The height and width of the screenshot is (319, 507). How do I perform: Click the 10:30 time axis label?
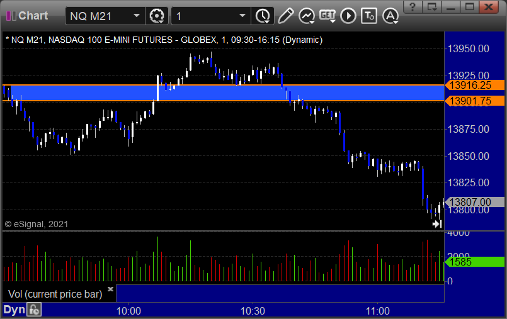pos(253,311)
